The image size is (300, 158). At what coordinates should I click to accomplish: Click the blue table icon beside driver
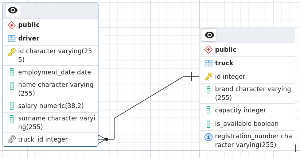[12, 39]
